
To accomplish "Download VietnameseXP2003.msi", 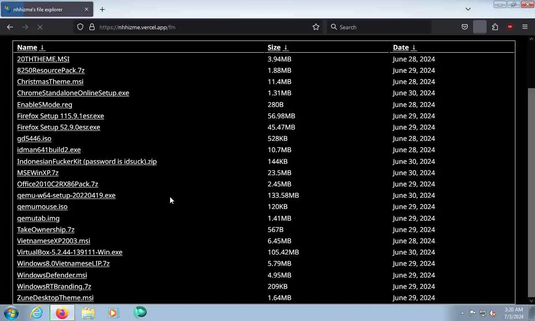I will pos(53,241).
